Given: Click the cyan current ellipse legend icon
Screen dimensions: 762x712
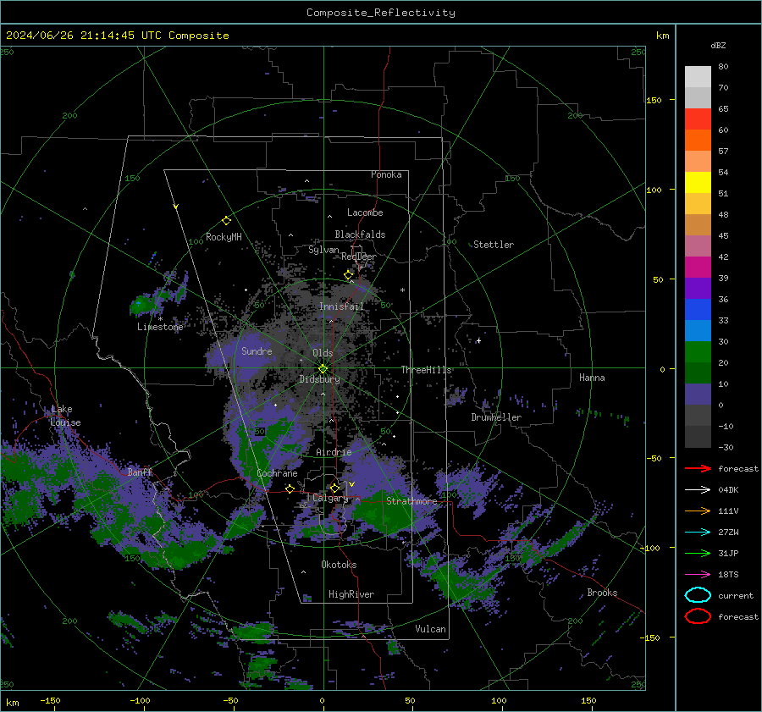Looking at the screenshot, I should pyautogui.click(x=698, y=595).
